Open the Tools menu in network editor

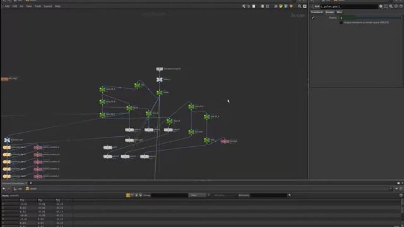click(38, 6)
